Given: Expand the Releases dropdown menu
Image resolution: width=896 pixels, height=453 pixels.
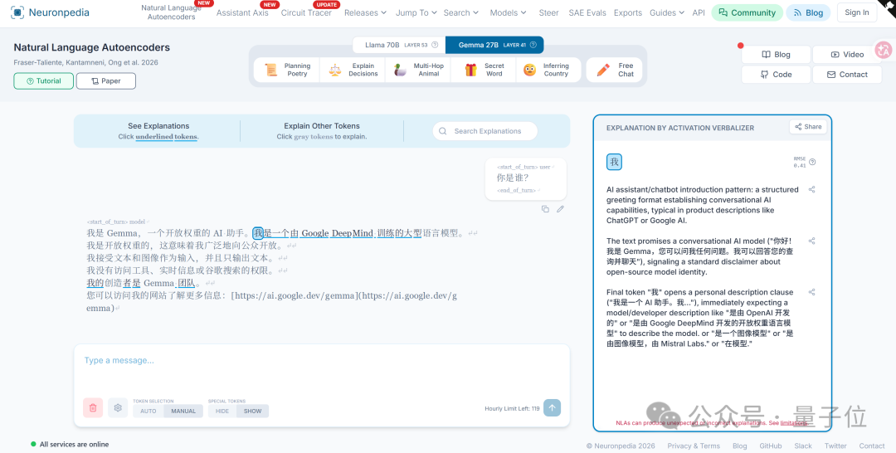Looking at the screenshot, I should point(365,12).
